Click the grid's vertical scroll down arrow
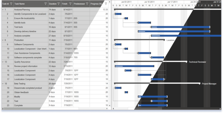The width and height of the screenshot is (223, 113). (109, 106)
